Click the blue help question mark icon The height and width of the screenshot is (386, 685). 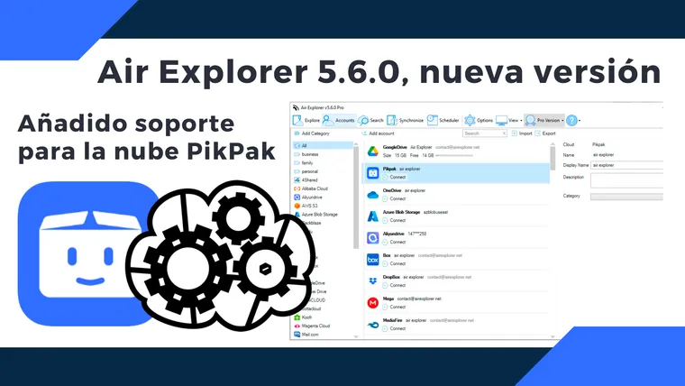(571, 120)
